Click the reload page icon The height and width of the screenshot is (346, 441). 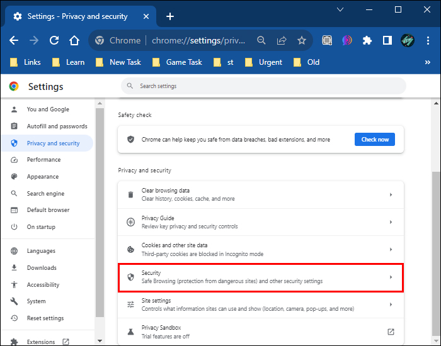pyautogui.click(x=54, y=40)
